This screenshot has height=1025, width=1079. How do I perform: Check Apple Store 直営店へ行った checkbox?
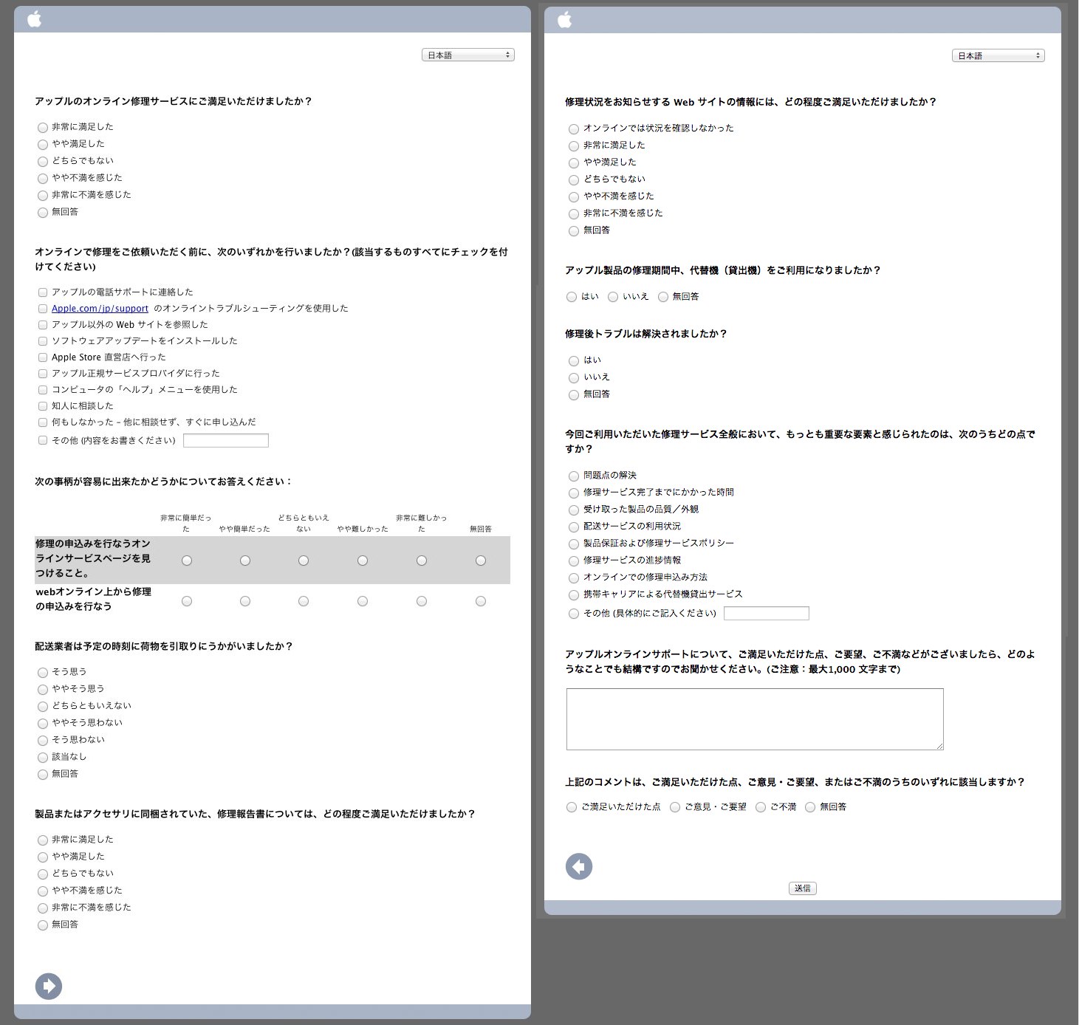pyautogui.click(x=43, y=357)
